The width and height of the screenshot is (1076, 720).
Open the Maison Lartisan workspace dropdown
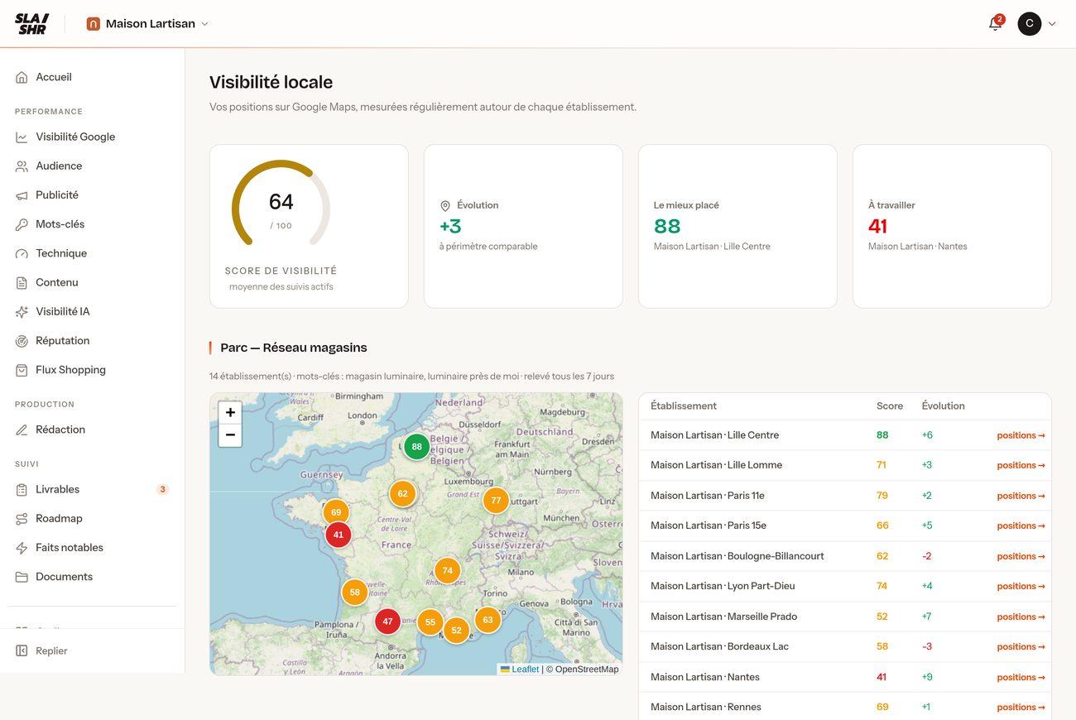(147, 24)
